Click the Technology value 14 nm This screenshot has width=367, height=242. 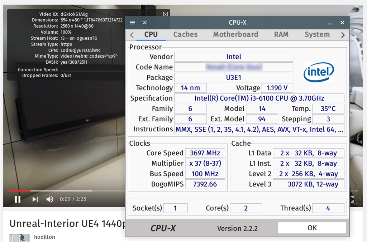190,88
